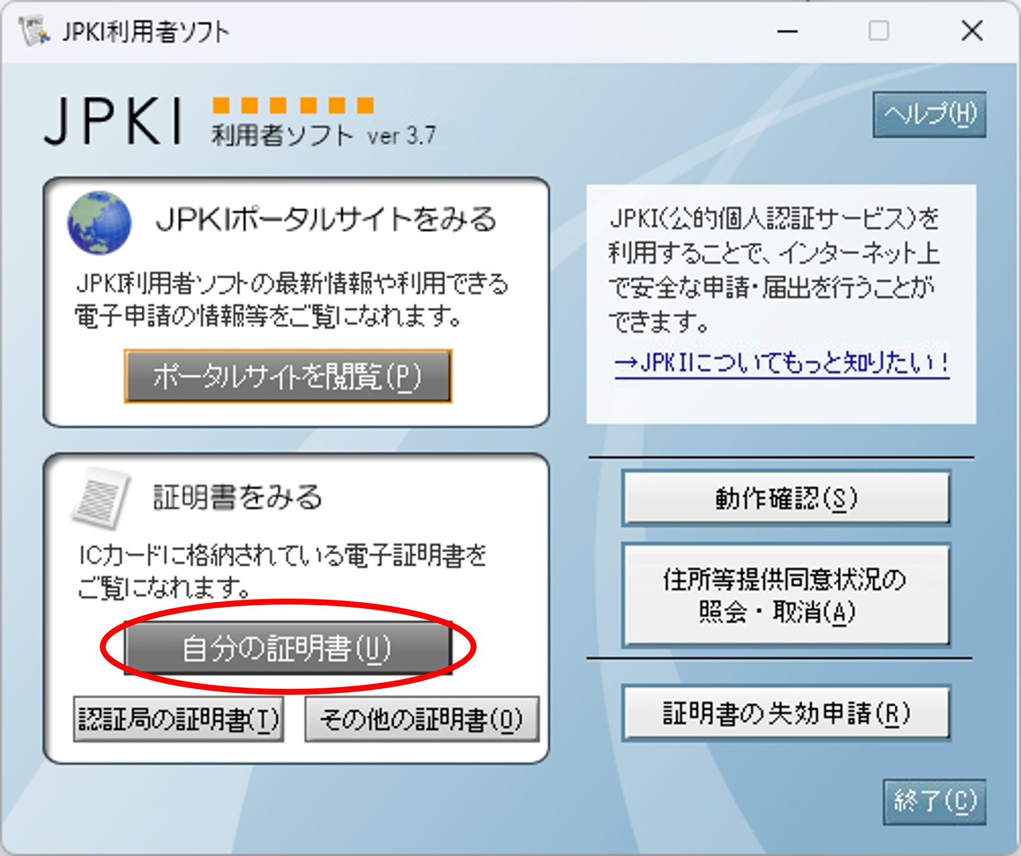Click the JPKI globe icon
This screenshot has height=856, width=1021.
coord(100,221)
